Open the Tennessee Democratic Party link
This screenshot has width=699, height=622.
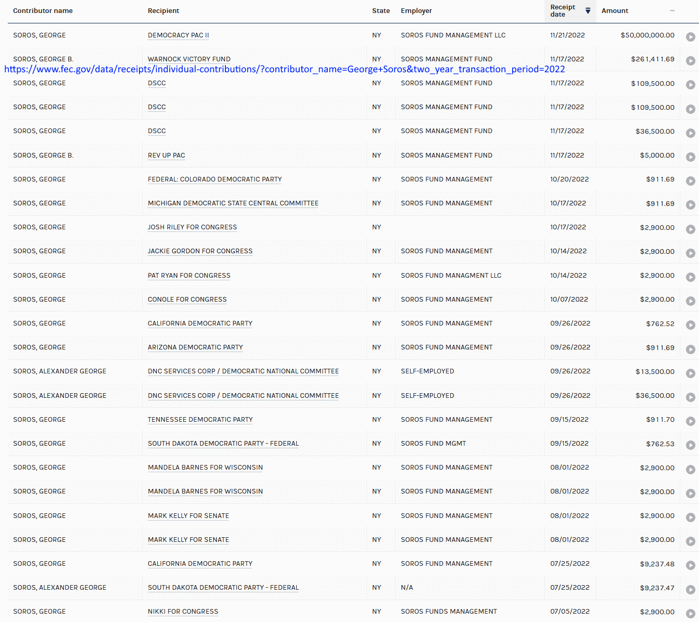[x=200, y=420]
